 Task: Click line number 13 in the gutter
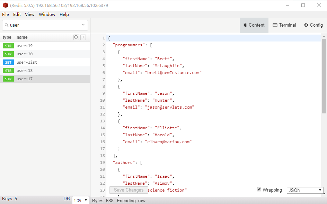click(x=103, y=121)
